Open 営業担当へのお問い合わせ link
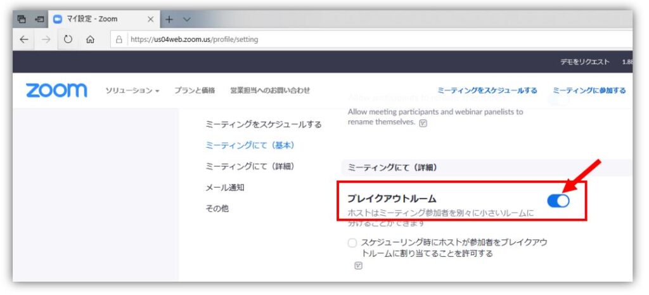 (270, 90)
